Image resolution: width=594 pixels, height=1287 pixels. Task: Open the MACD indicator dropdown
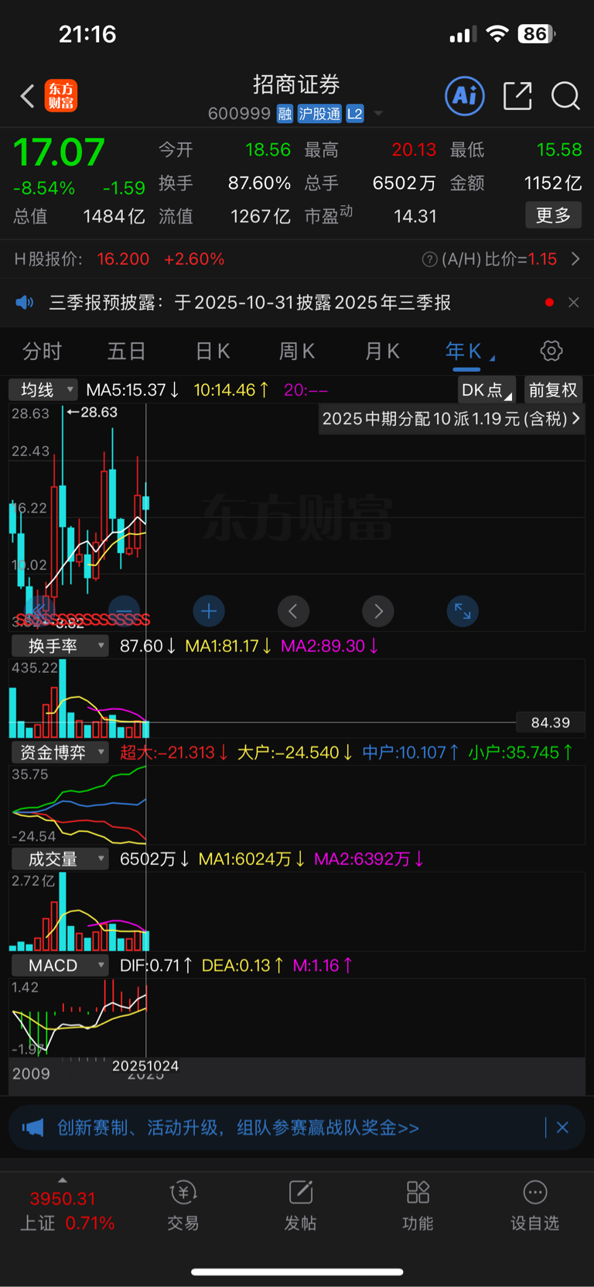[x=60, y=966]
